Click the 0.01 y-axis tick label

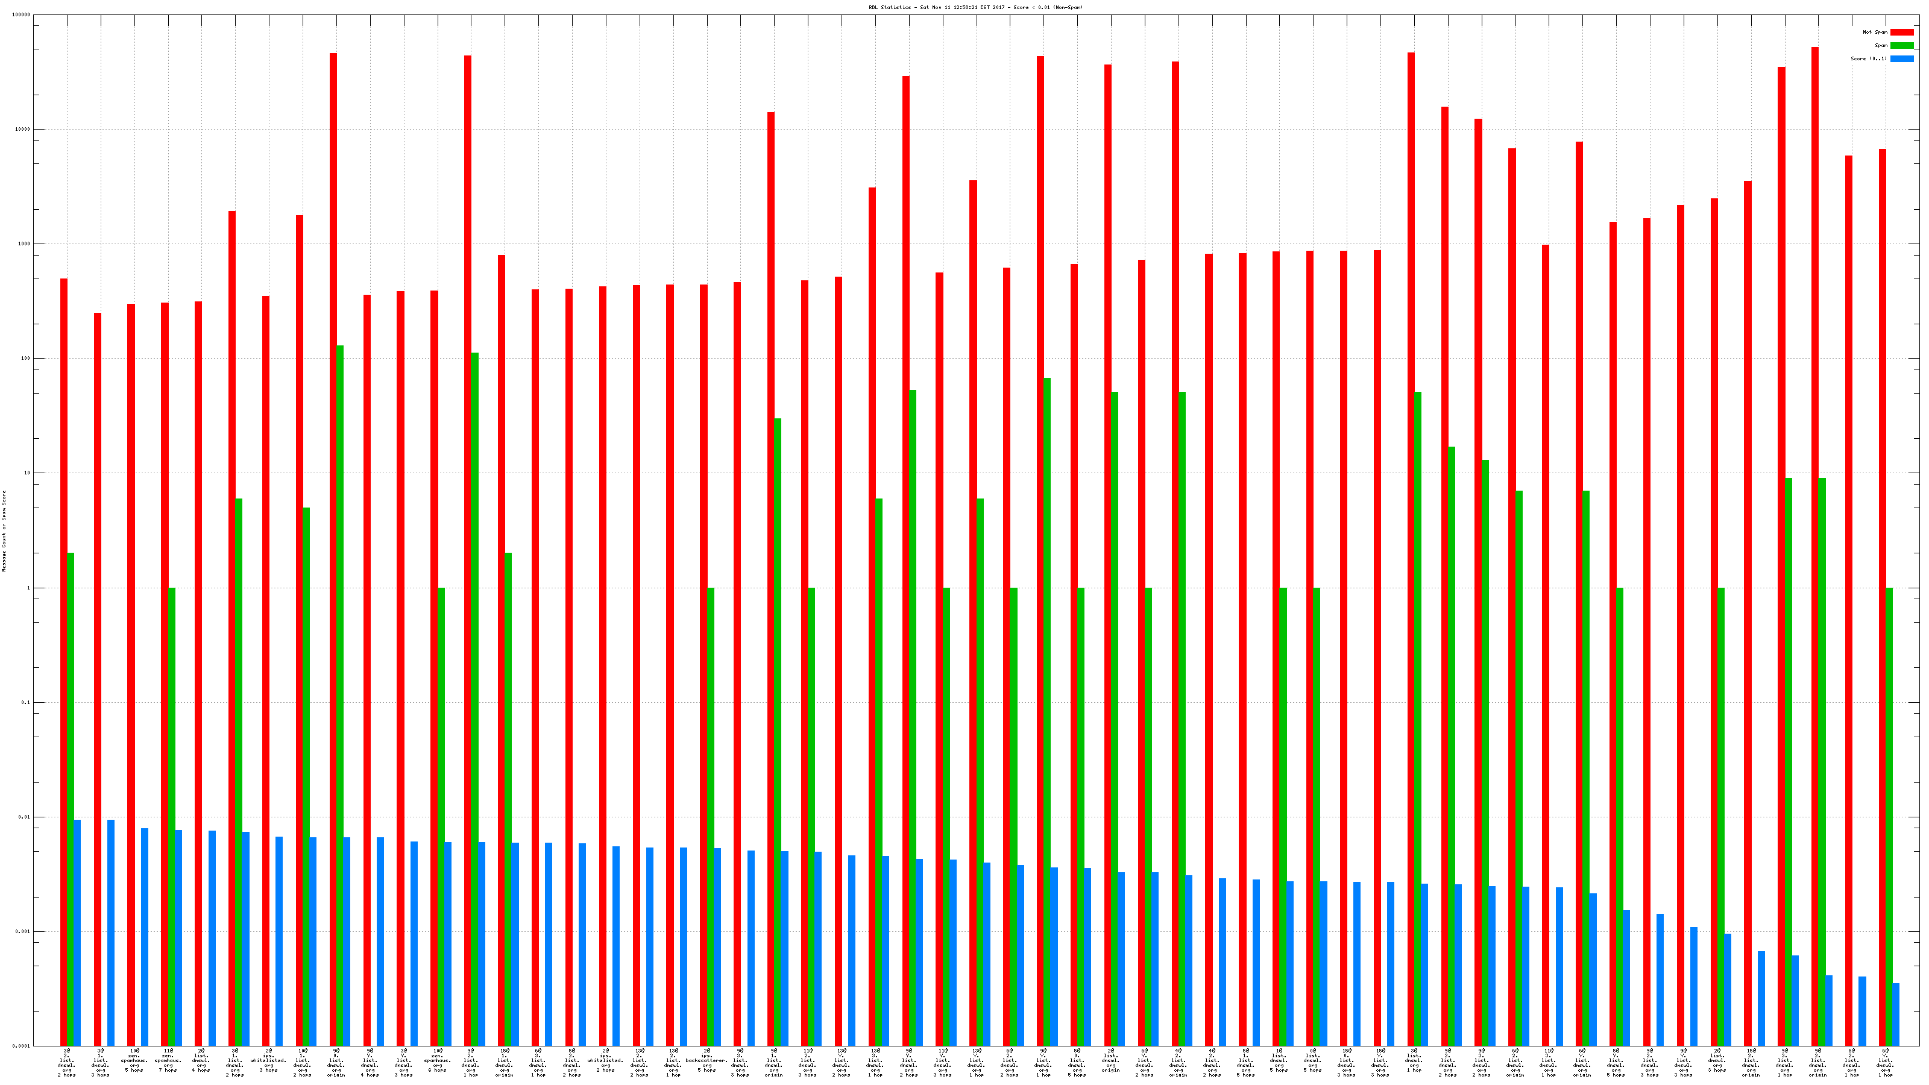(x=24, y=817)
